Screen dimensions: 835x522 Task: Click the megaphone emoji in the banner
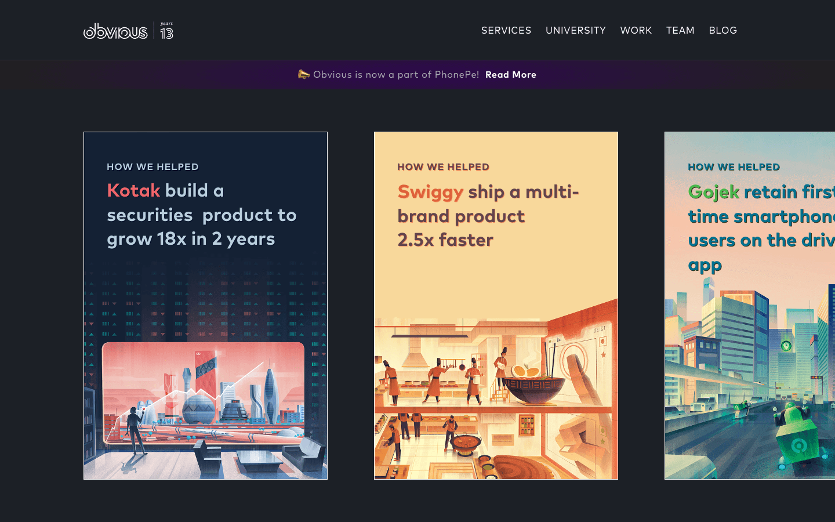[303, 74]
